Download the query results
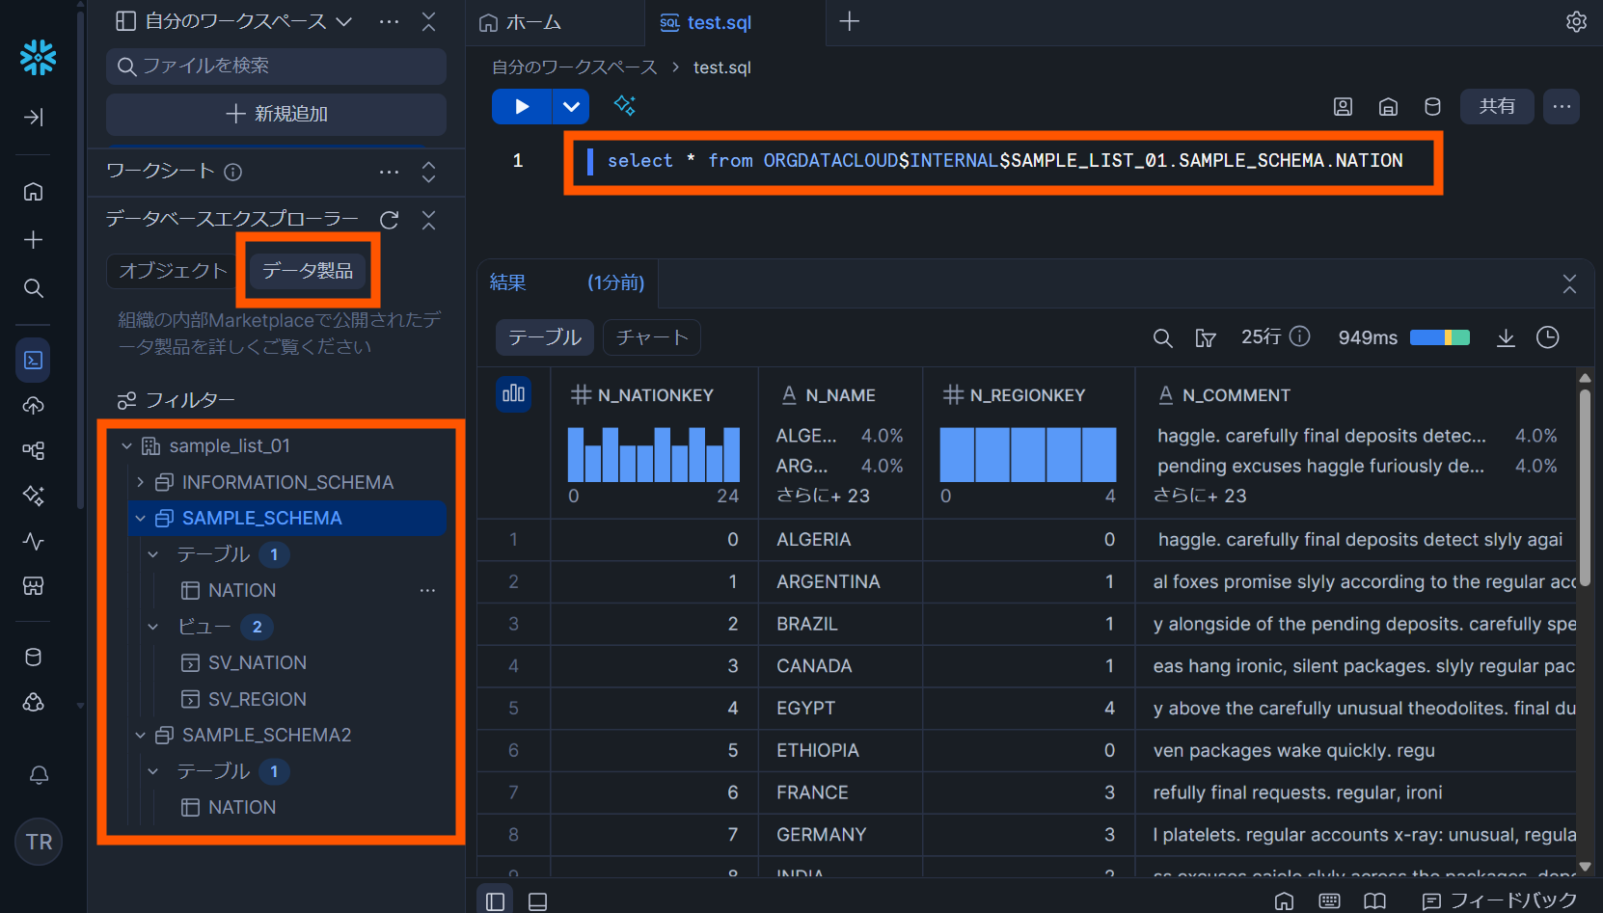Image resolution: width=1603 pixels, height=913 pixels. [x=1506, y=337]
